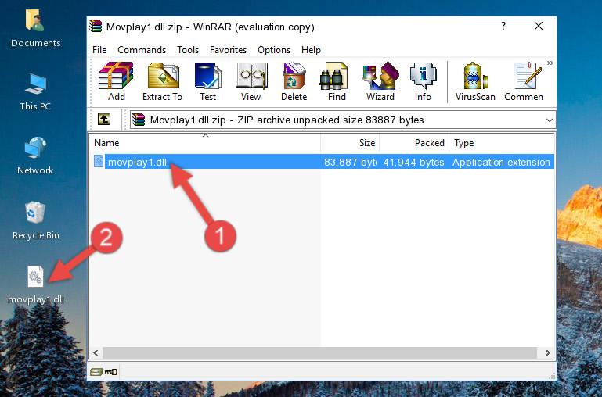Click the Add toolbar icon
This screenshot has width=602, height=397.
click(x=116, y=81)
